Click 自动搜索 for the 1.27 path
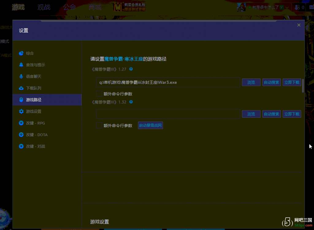The width and height of the screenshot is (314, 230). point(272,82)
